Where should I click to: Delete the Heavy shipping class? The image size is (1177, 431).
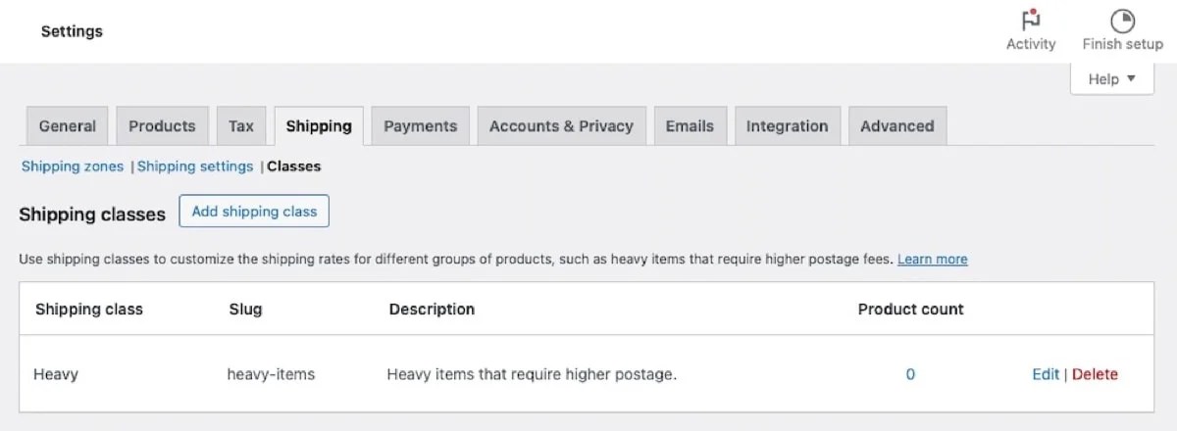[x=1095, y=374]
